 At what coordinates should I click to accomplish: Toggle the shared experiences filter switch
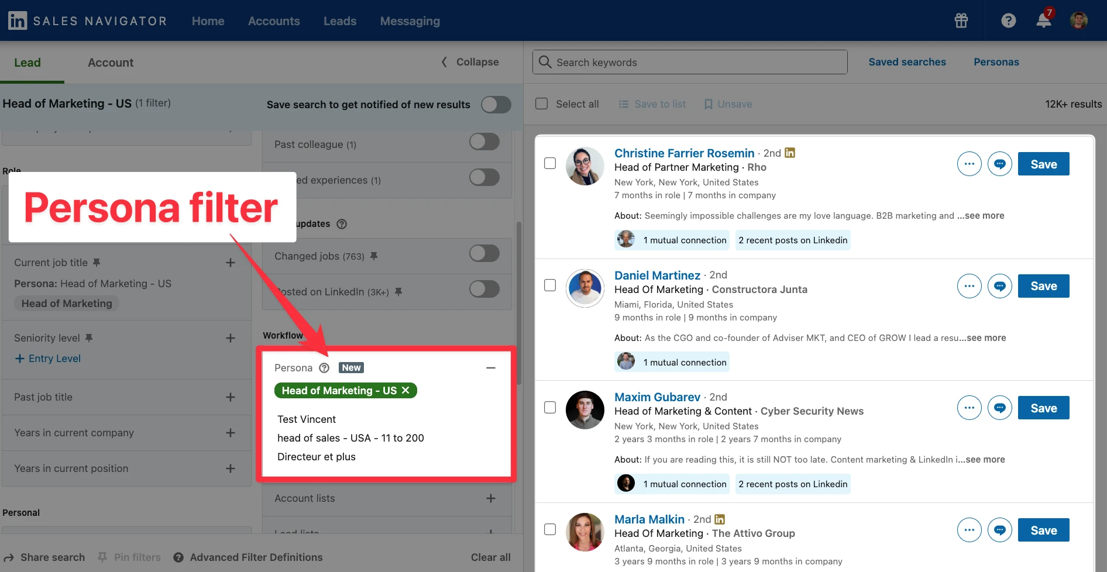click(484, 177)
